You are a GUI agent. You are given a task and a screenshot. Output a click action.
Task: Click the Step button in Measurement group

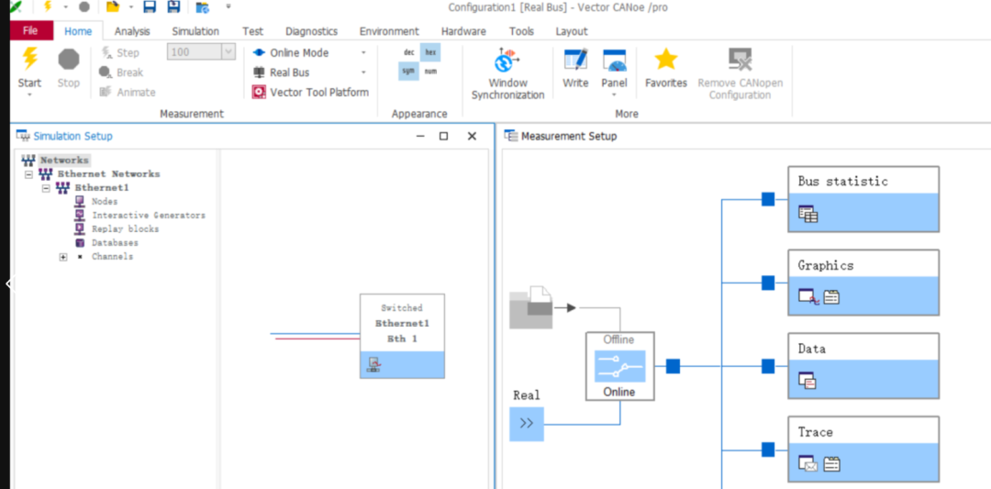point(120,52)
